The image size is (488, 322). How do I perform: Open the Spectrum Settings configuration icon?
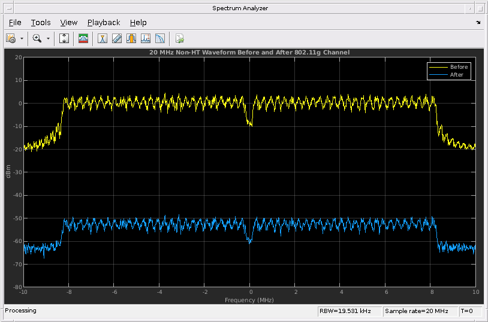(11, 38)
